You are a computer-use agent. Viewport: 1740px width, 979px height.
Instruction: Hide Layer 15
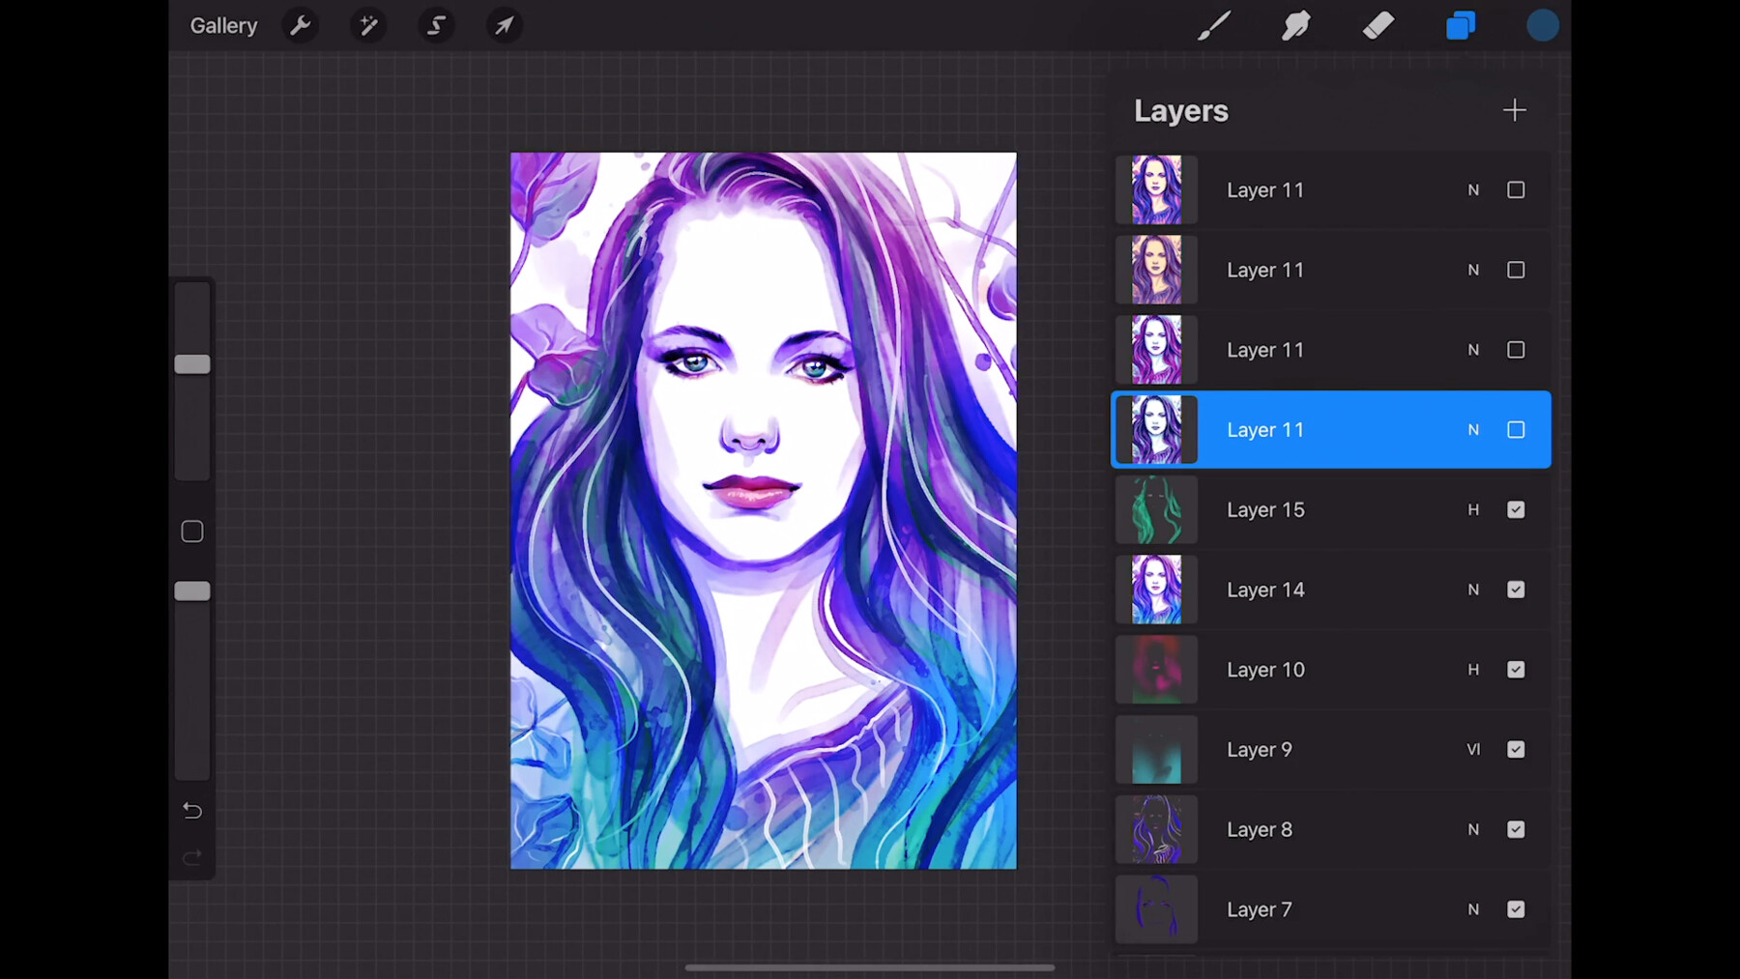(1516, 509)
